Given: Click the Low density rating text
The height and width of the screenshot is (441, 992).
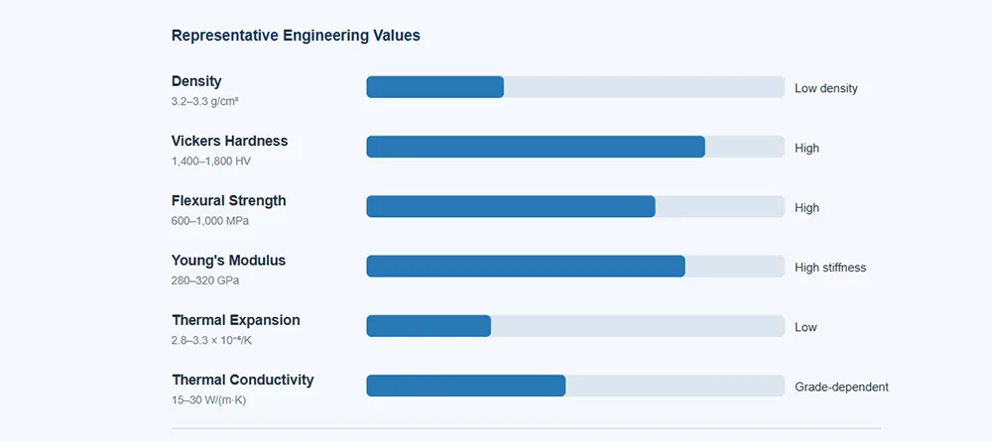Looking at the screenshot, I should click(x=826, y=88).
